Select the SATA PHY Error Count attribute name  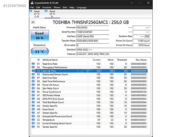click(x=53, y=99)
